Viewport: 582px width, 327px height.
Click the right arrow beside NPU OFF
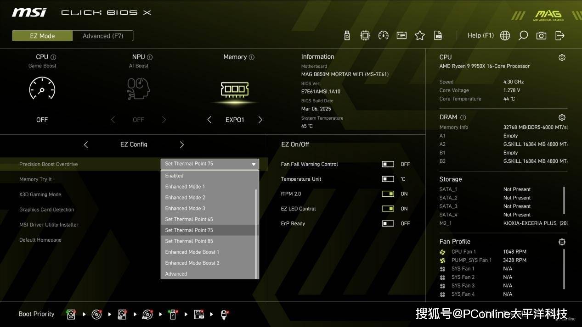click(x=164, y=120)
